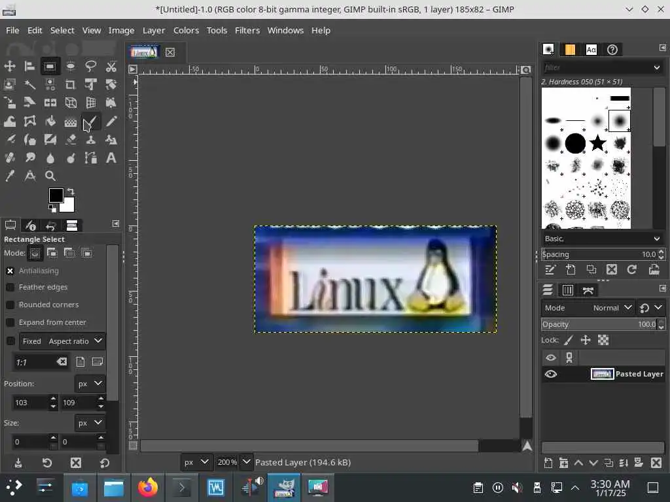
Task: Enable Feather edges option
Action: 10,288
